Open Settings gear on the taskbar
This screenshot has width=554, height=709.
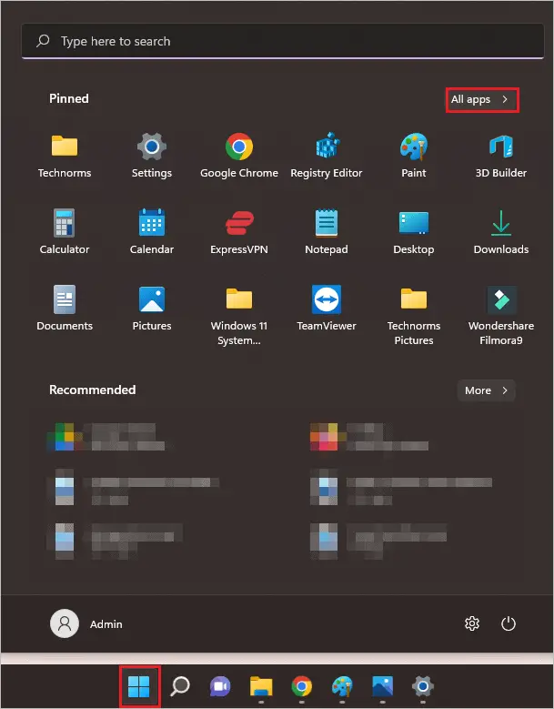(422, 686)
